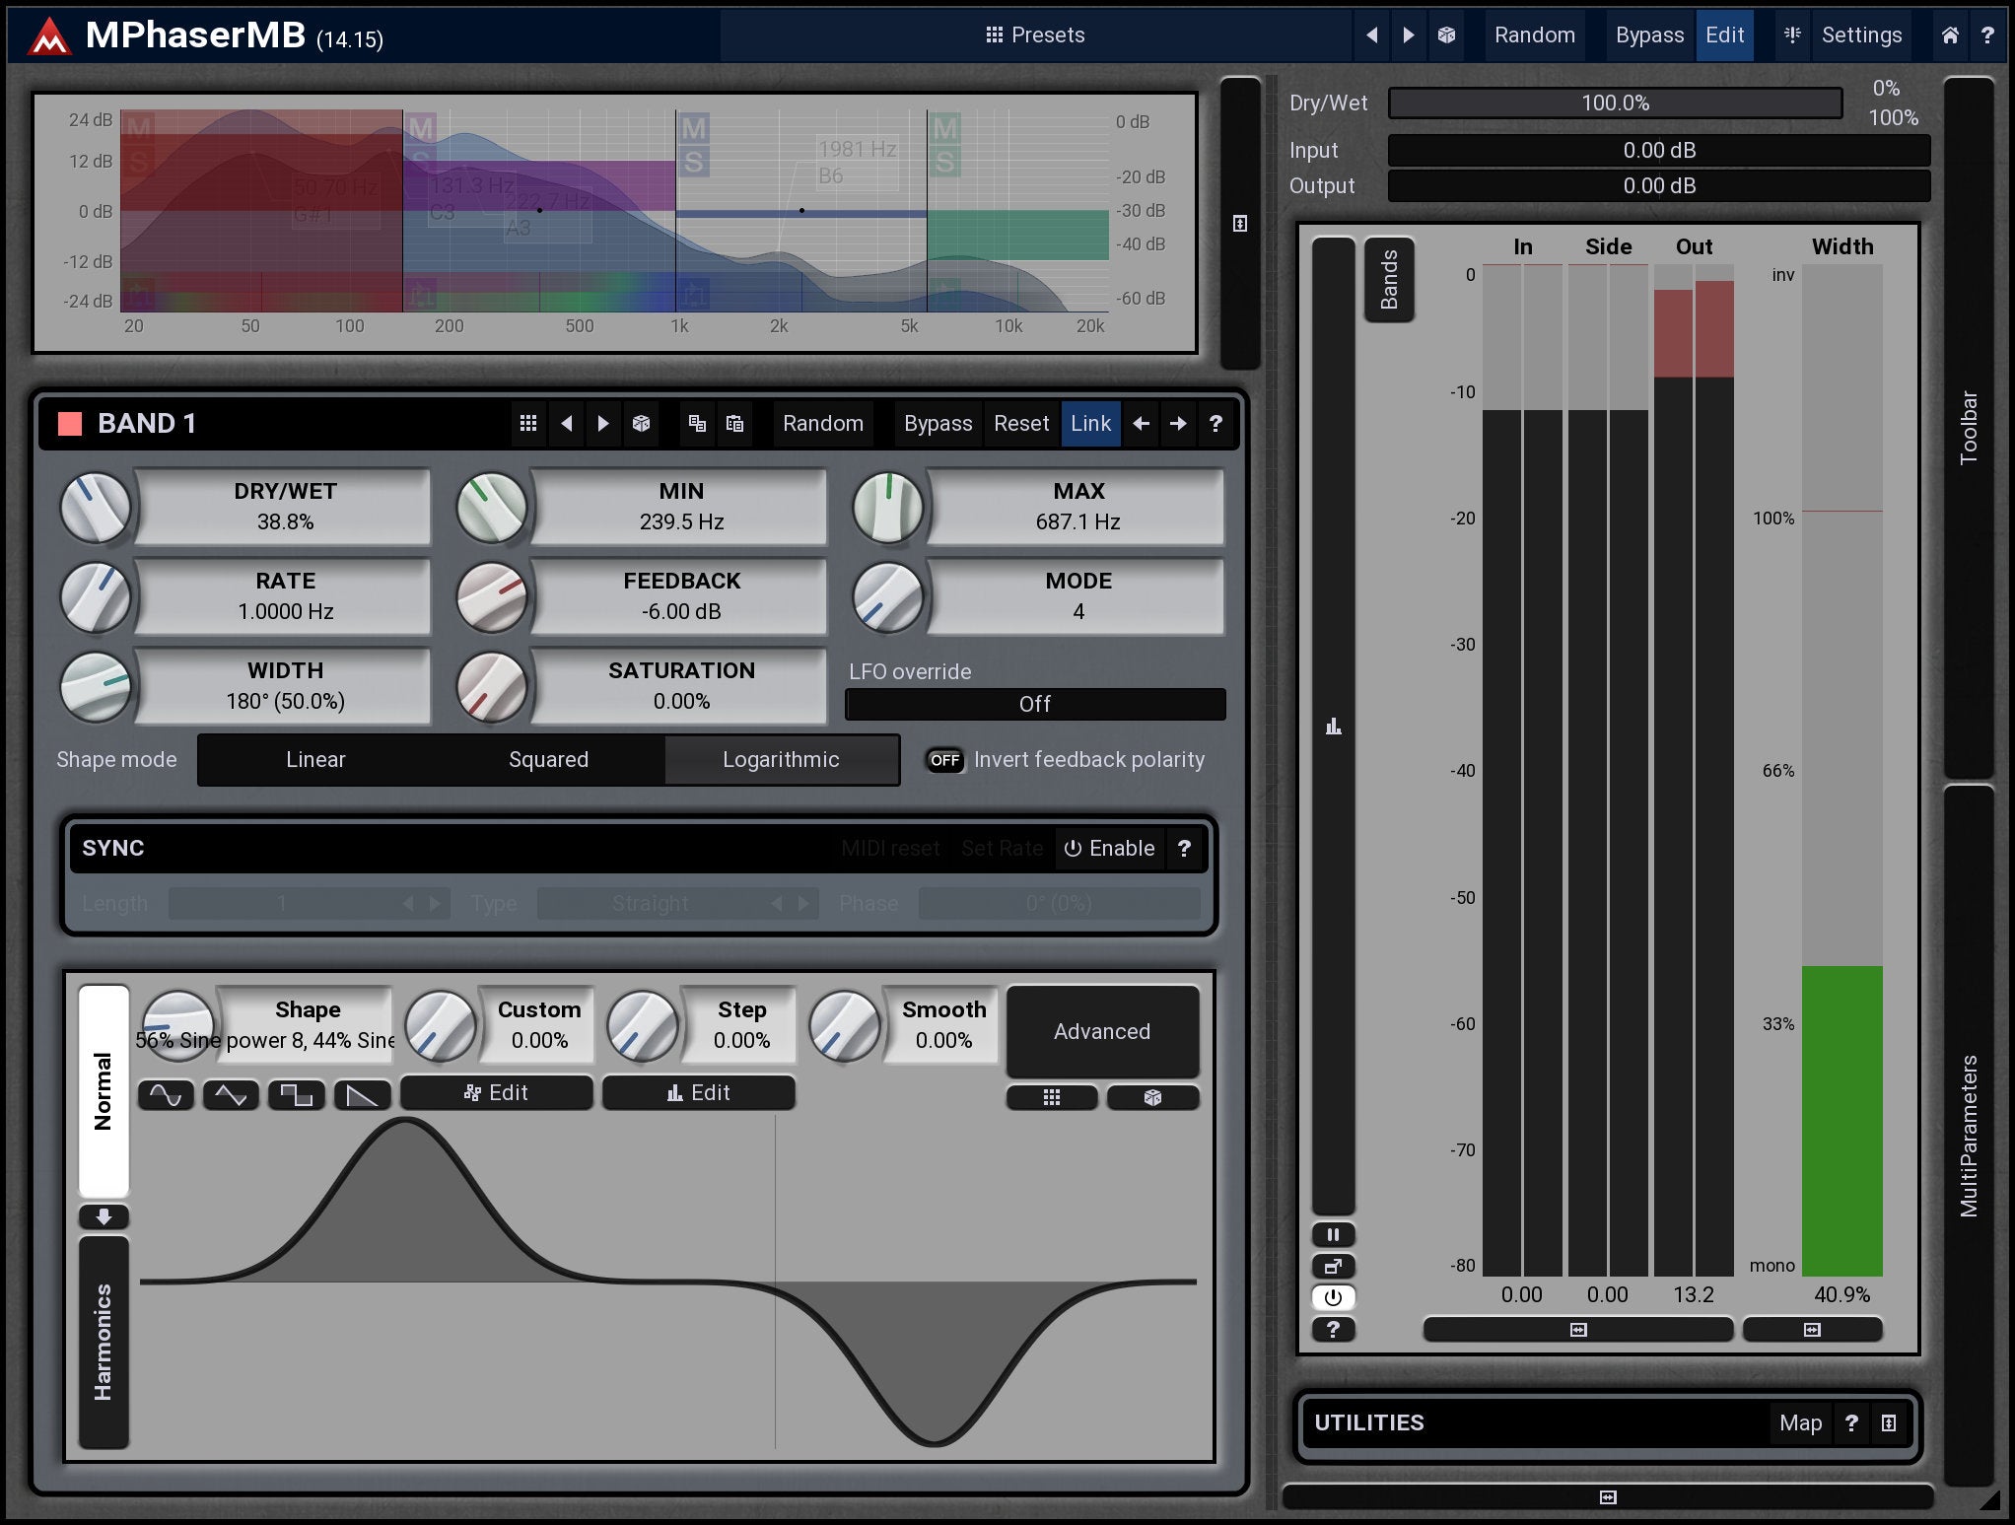Toggle the Link button in Band 1
The image size is (2015, 1525).
(x=1090, y=424)
